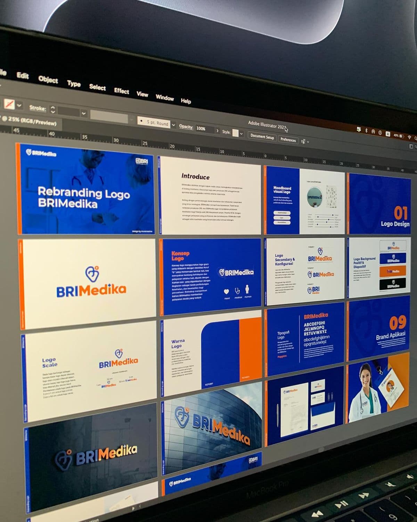
Task: Open the Type menu
Action: click(74, 84)
